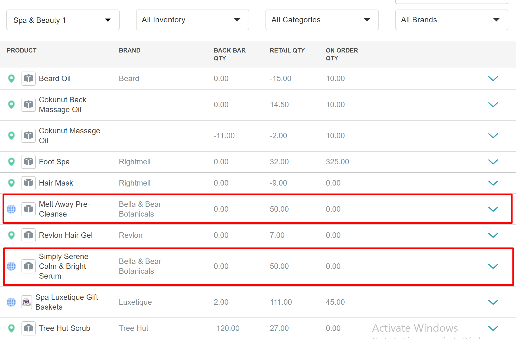The width and height of the screenshot is (516, 339).
Task: Select the Beard Oil product name
Action: point(55,79)
